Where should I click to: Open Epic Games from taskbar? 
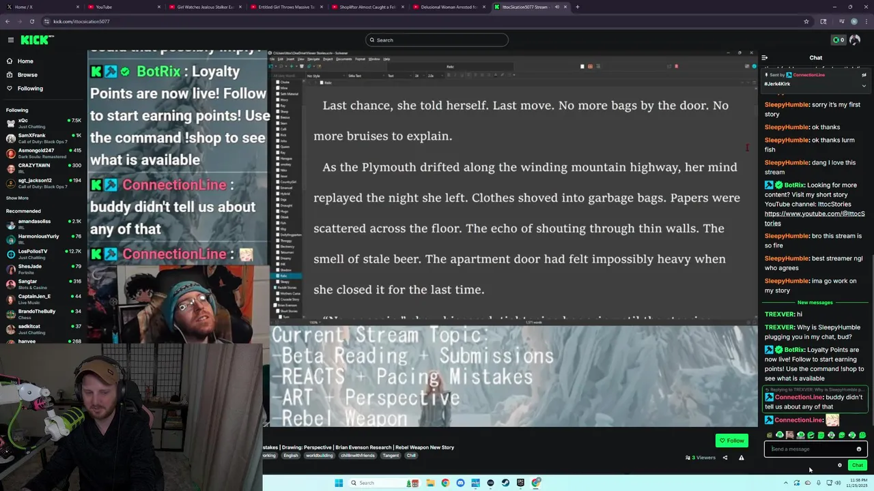pos(520,483)
